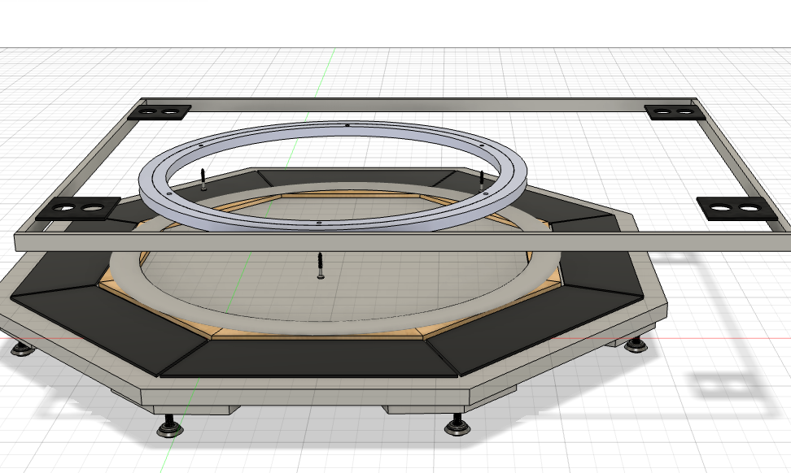791x473 pixels.
Task: Click the top-right black mounting plate
Action: pos(674,112)
